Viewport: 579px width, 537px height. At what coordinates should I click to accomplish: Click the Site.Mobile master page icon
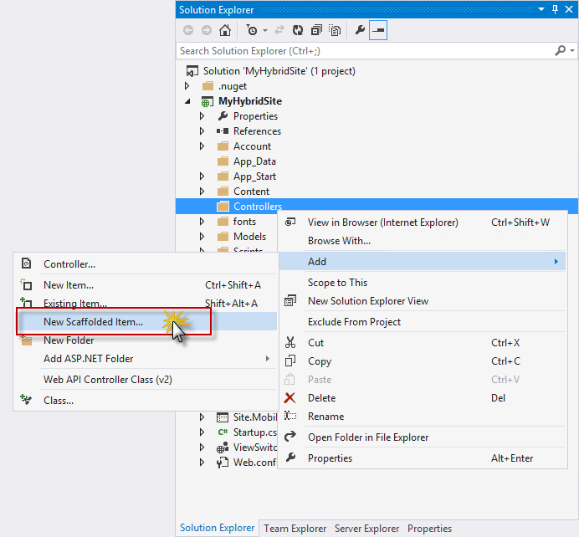tap(223, 417)
